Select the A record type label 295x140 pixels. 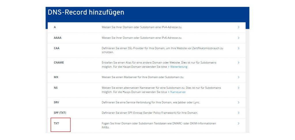pos(55,27)
